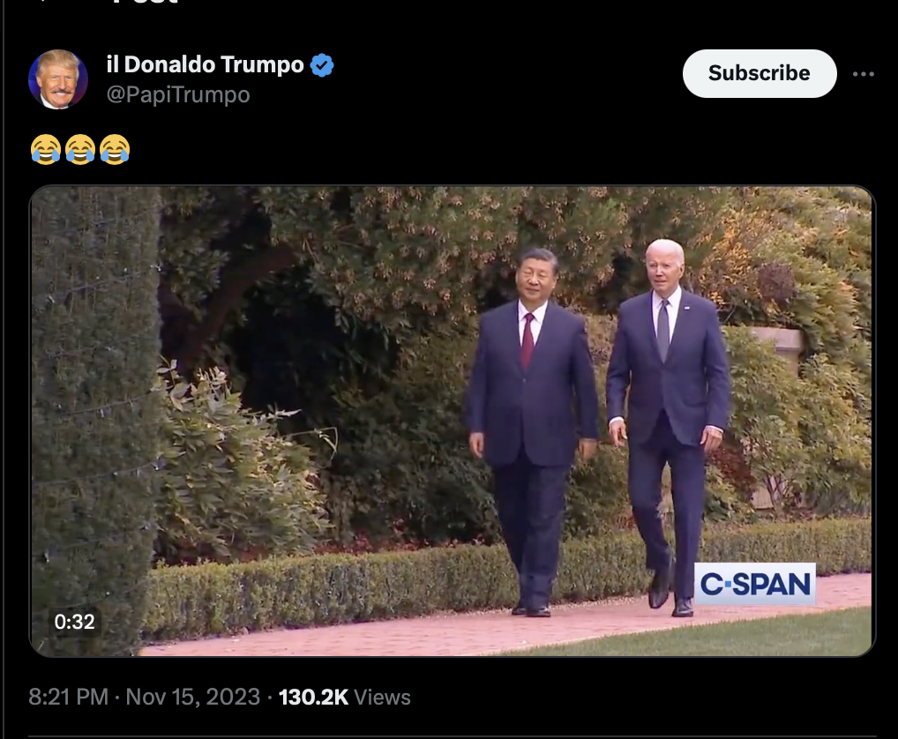Image resolution: width=898 pixels, height=739 pixels.
Task: View the 130.2K Views count
Action: point(345,697)
